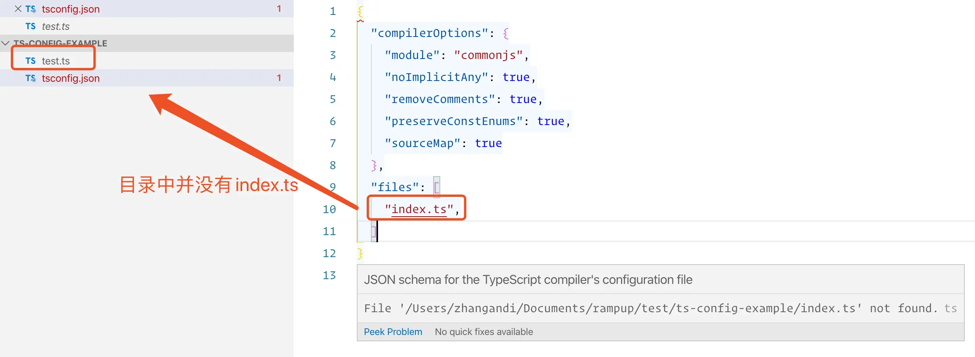
Task: Click Peek Problem link in hover
Action: click(x=393, y=332)
